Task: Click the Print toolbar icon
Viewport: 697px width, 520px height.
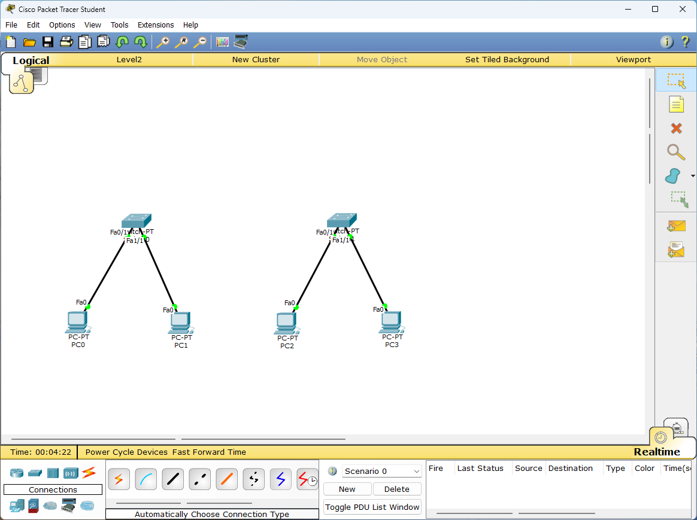Action: tap(66, 42)
